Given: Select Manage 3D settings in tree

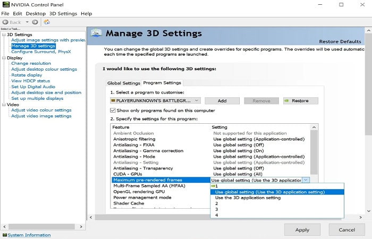Looking at the screenshot, I should click(x=33, y=46).
